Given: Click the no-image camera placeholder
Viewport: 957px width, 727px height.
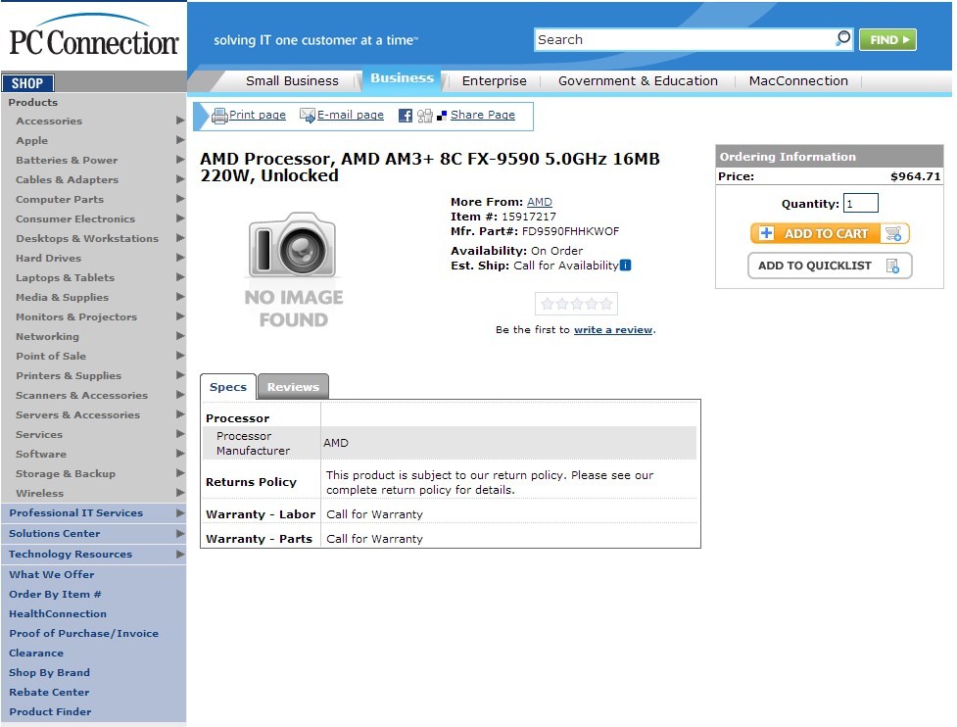Looking at the screenshot, I should tap(294, 269).
